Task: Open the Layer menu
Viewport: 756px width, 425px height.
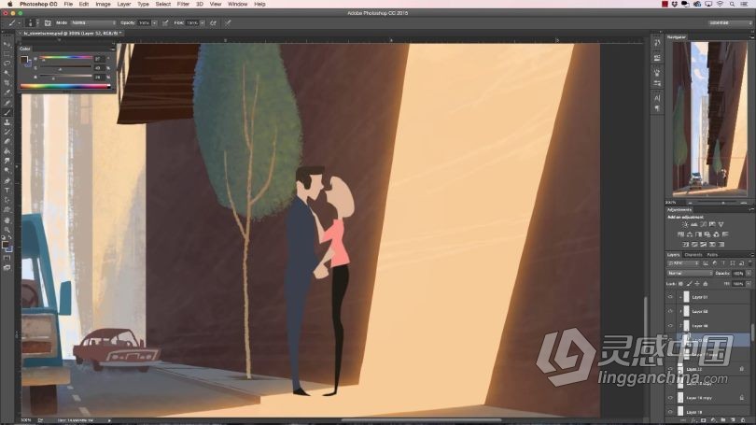Action: [124, 4]
